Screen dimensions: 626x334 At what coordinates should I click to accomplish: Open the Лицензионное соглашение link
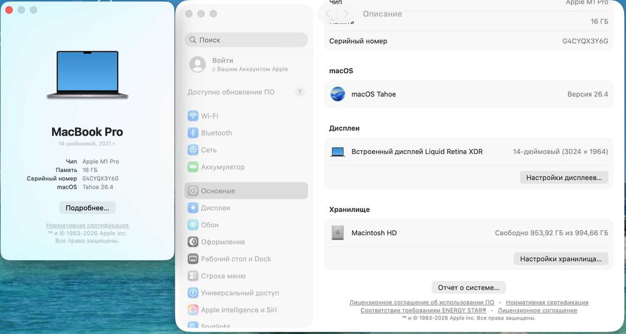(537, 310)
